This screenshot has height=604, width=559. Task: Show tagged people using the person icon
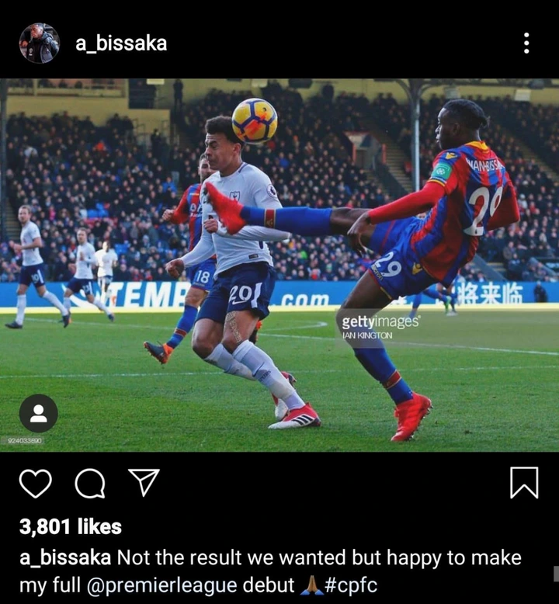[39, 413]
